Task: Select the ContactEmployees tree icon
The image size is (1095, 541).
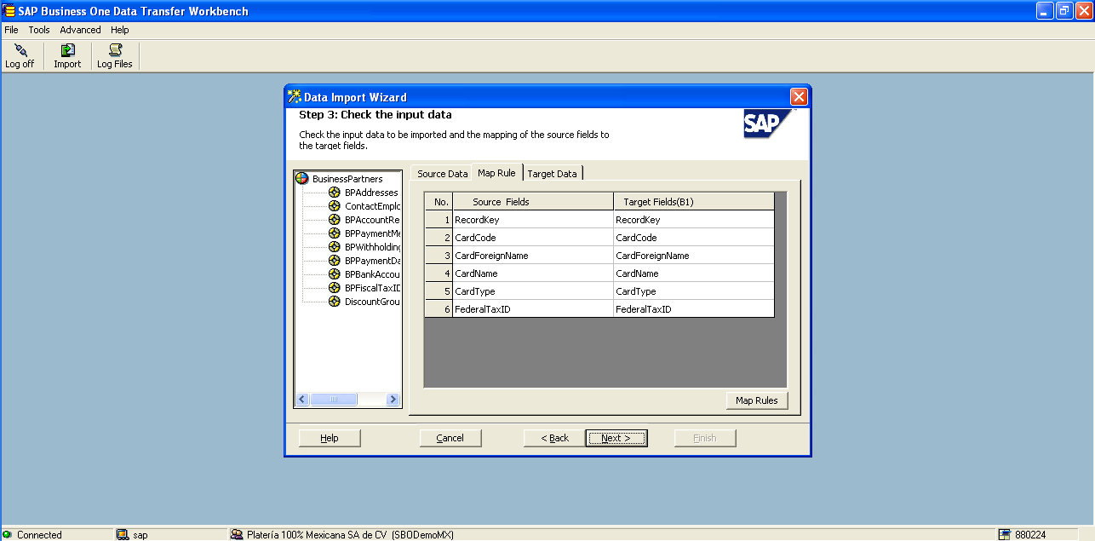Action: click(333, 205)
